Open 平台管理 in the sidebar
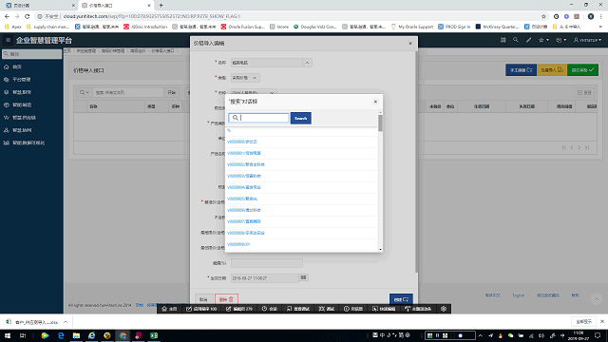This screenshot has width=608, height=342. tap(21, 80)
